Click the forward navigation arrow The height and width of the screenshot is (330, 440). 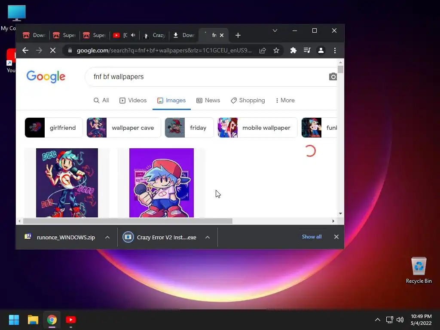pos(39,51)
